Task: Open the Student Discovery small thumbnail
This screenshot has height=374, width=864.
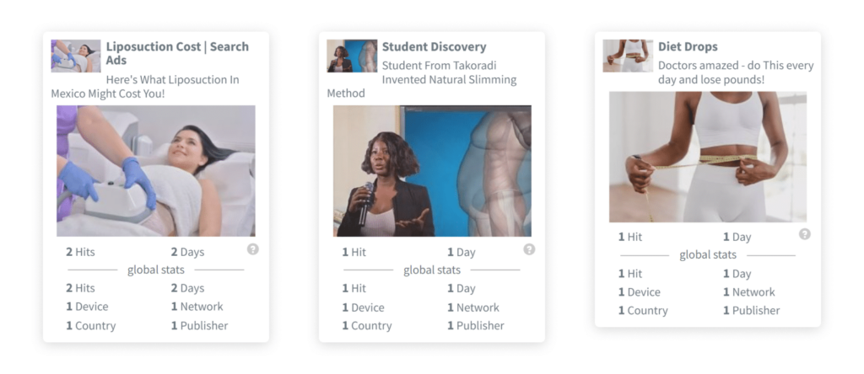Action: coord(352,56)
